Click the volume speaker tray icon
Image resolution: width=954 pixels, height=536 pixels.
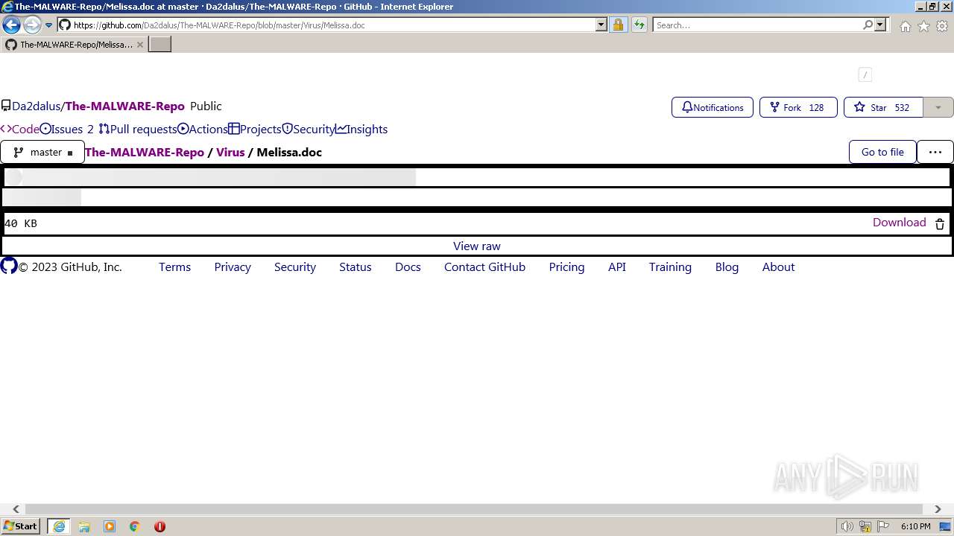pyautogui.click(x=847, y=526)
